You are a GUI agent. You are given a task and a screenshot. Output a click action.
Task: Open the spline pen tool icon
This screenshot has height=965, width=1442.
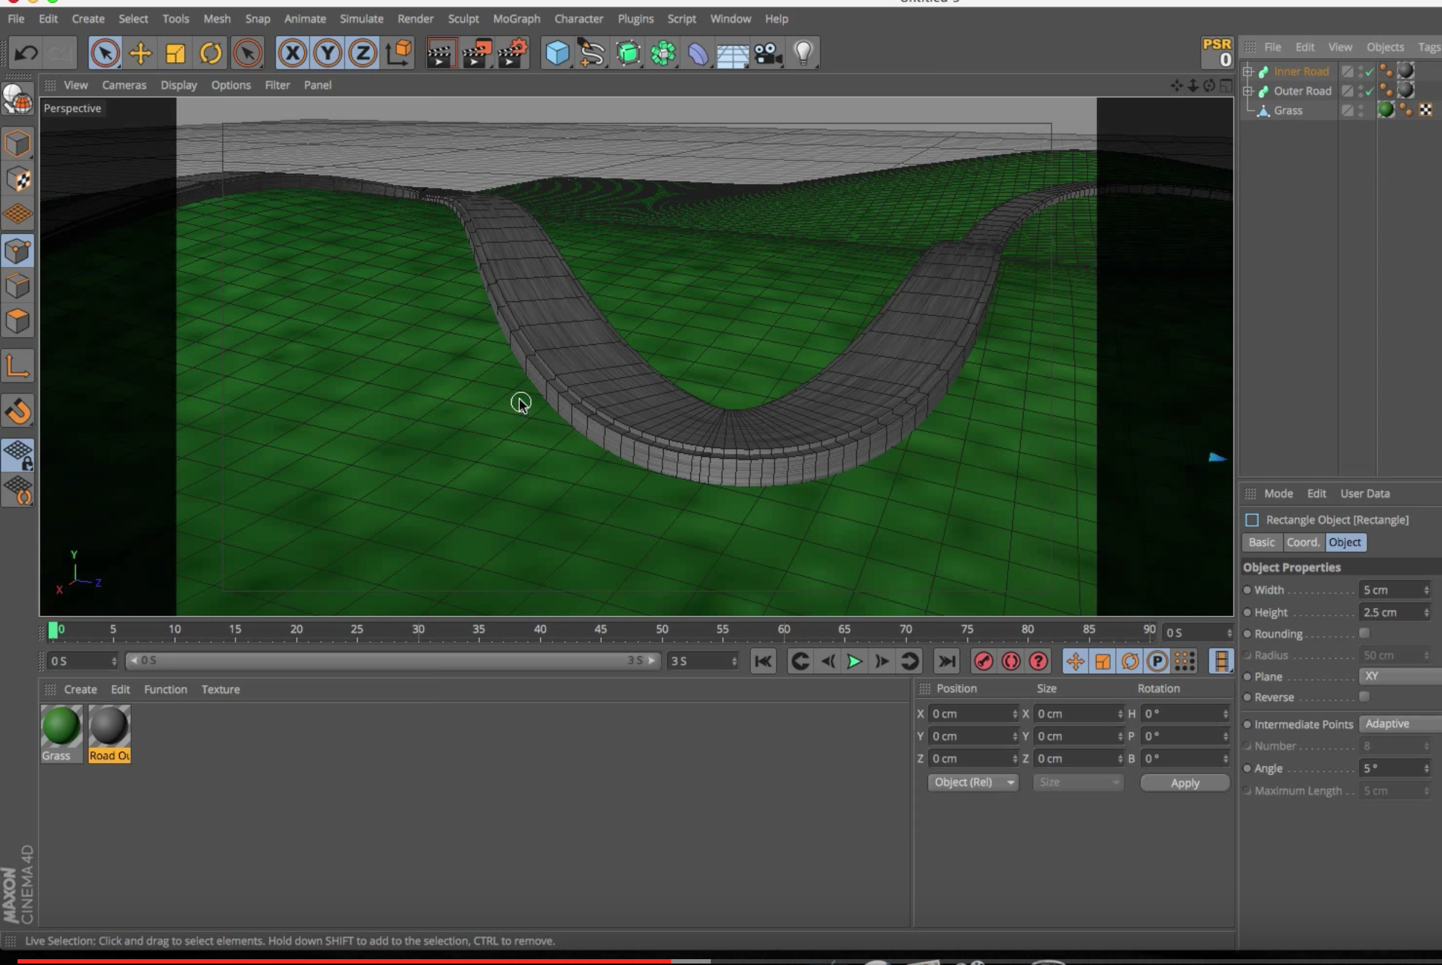pos(592,53)
